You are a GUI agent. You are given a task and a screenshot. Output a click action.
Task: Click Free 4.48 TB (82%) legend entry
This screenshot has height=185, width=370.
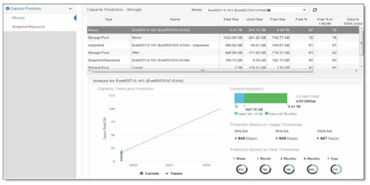(x=281, y=114)
